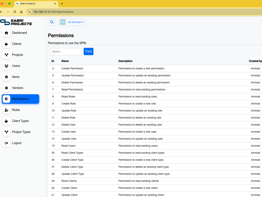Select the Update Role row name
This screenshot has width=262, height=197.
pos(69,111)
